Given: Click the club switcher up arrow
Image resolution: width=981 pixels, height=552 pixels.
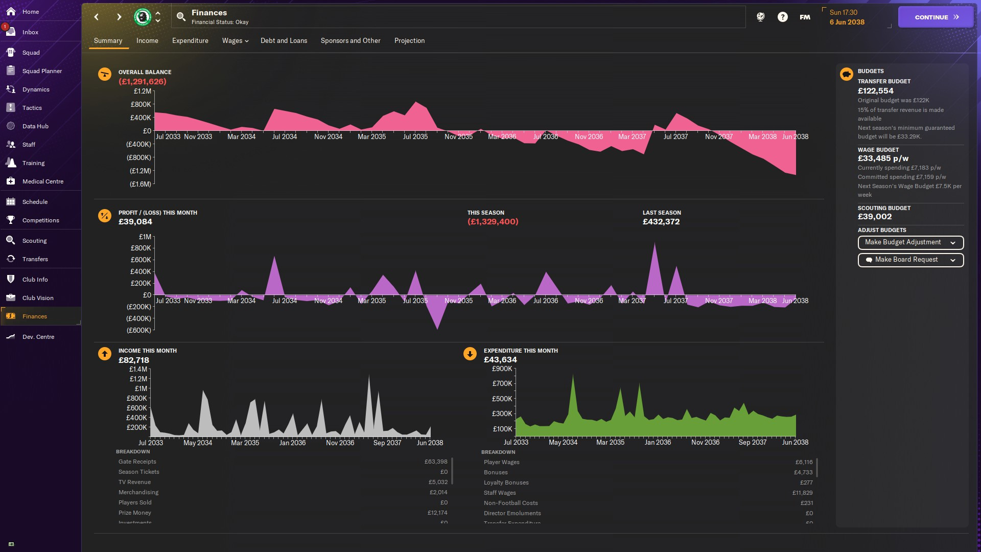Looking at the screenshot, I should pyautogui.click(x=158, y=13).
